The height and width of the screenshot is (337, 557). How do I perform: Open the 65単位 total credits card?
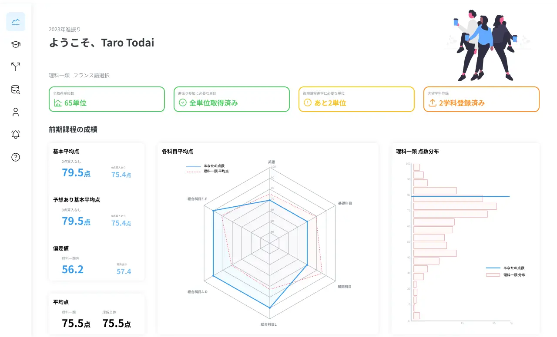(107, 99)
